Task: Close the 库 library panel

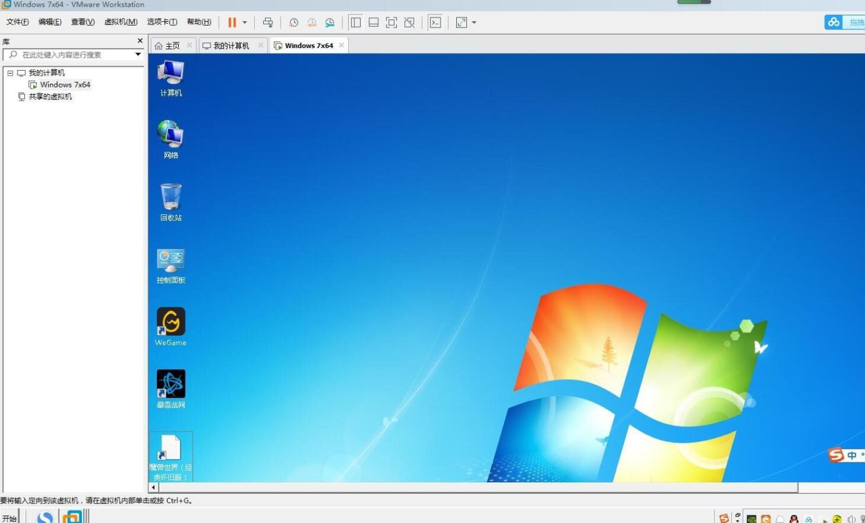Action: pyautogui.click(x=140, y=41)
